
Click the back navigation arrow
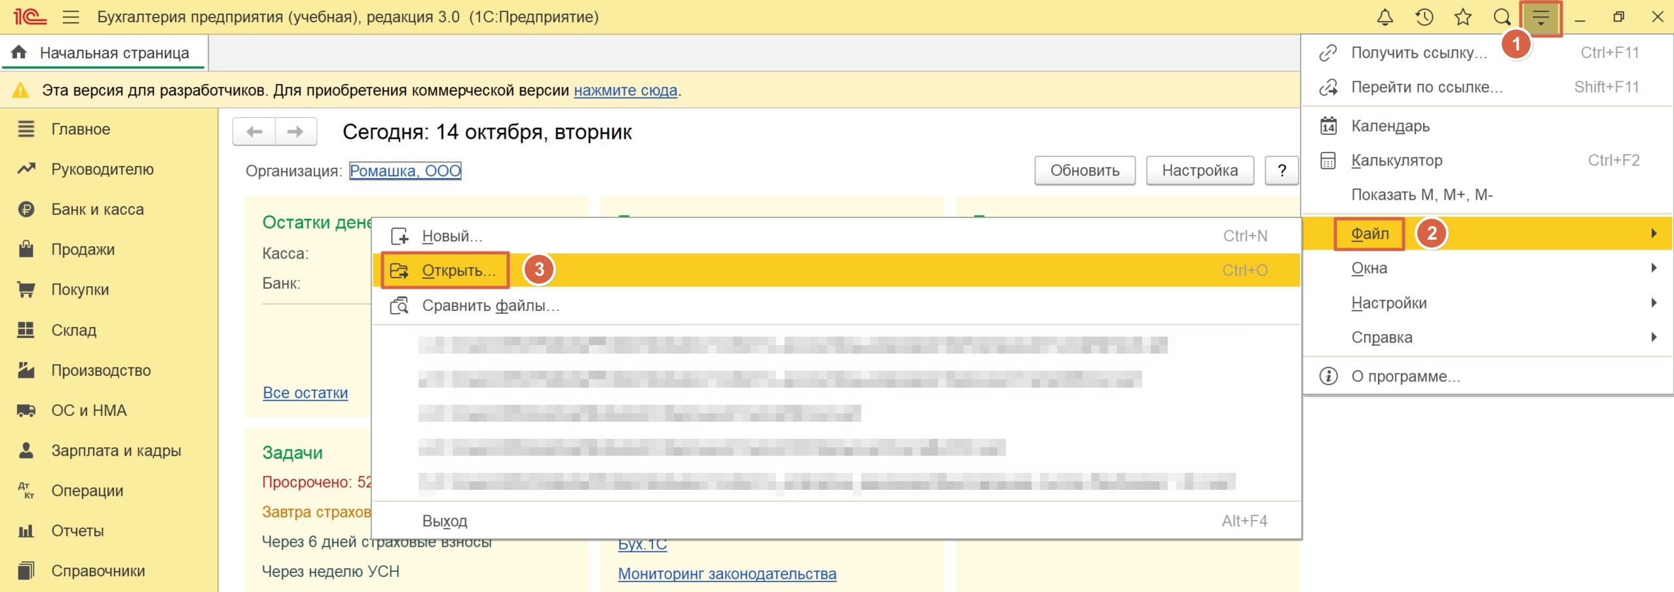coord(254,132)
